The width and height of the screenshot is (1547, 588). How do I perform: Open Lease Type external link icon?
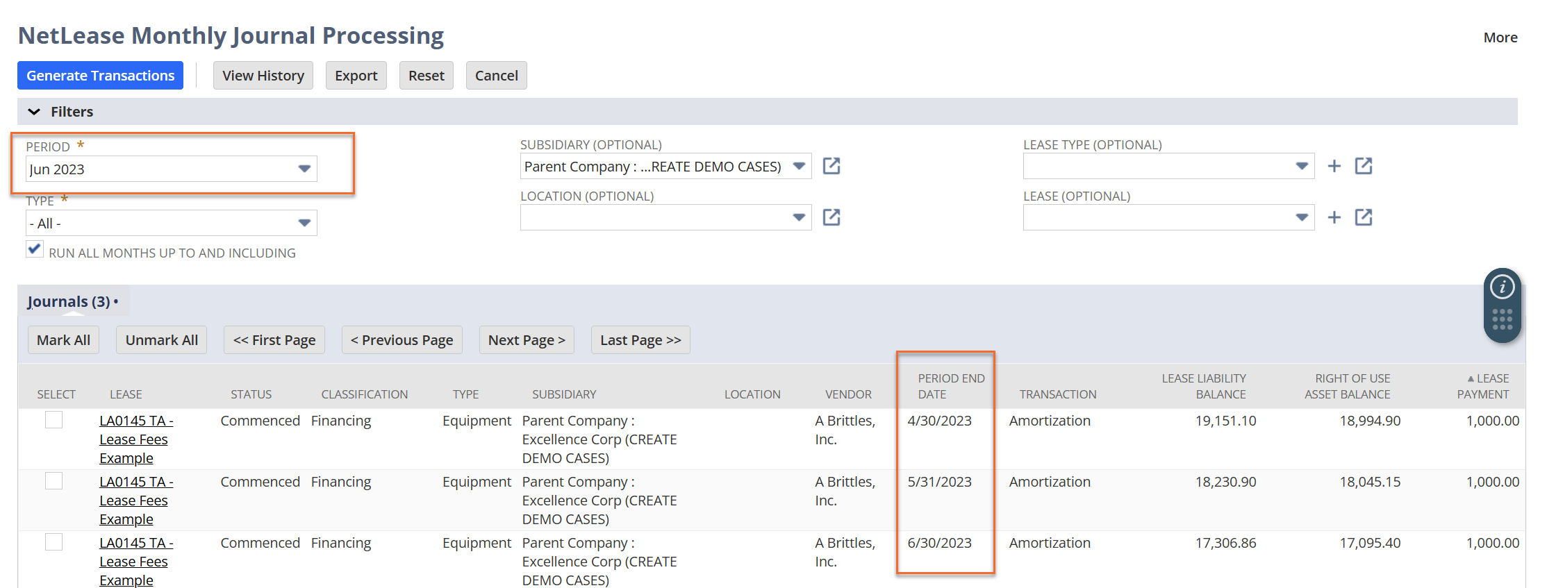tap(1363, 166)
